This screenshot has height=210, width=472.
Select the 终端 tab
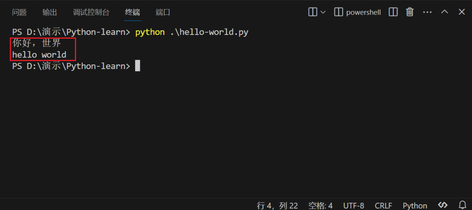(x=132, y=12)
